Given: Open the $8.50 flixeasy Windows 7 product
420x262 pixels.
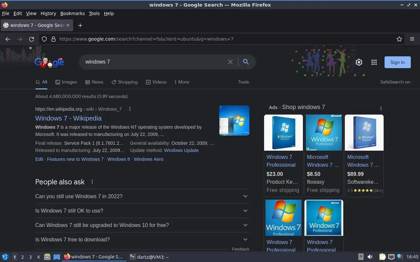Looking at the screenshot, I should pos(324,156).
